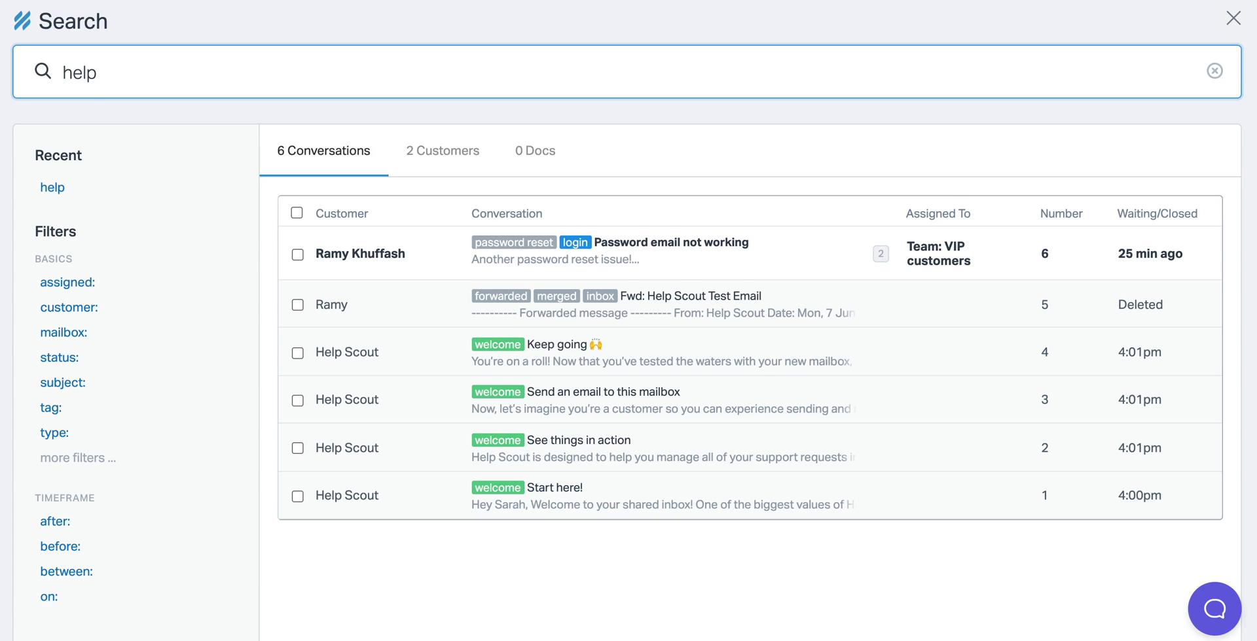Click the Waiting/Closed column header

coord(1157,213)
